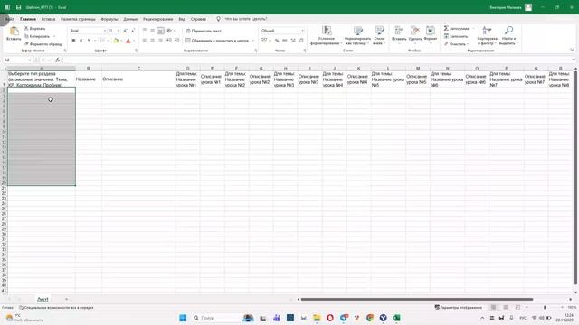Open the Windows Start menu
The height and width of the screenshot is (325, 579).
(x=183, y=318)
